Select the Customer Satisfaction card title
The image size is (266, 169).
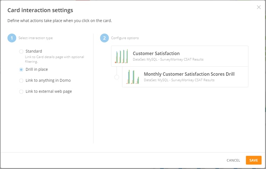(x=156, y=53)
